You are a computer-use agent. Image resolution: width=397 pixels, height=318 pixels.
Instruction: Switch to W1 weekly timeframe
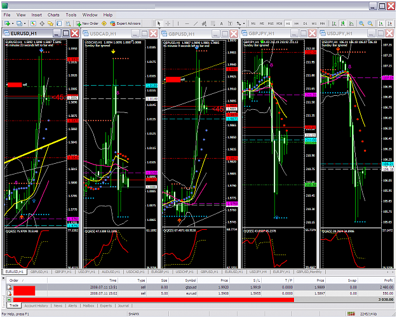tap(314, 23)
